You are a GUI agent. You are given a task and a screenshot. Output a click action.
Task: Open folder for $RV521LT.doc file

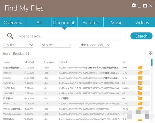tap(140, 88)
